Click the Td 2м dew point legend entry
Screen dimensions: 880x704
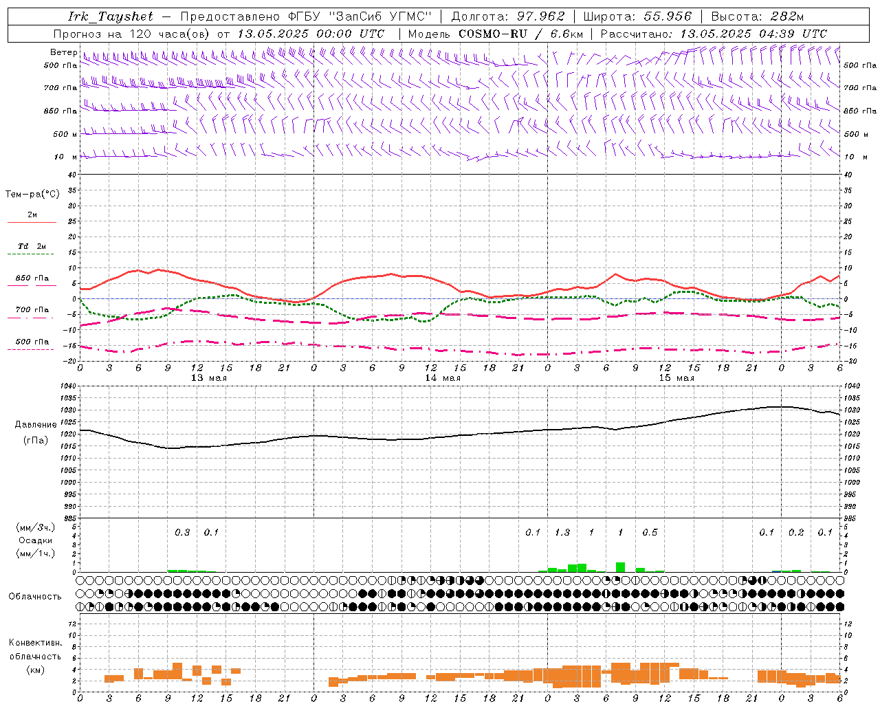pyautogui.click(x=32, y=246)
